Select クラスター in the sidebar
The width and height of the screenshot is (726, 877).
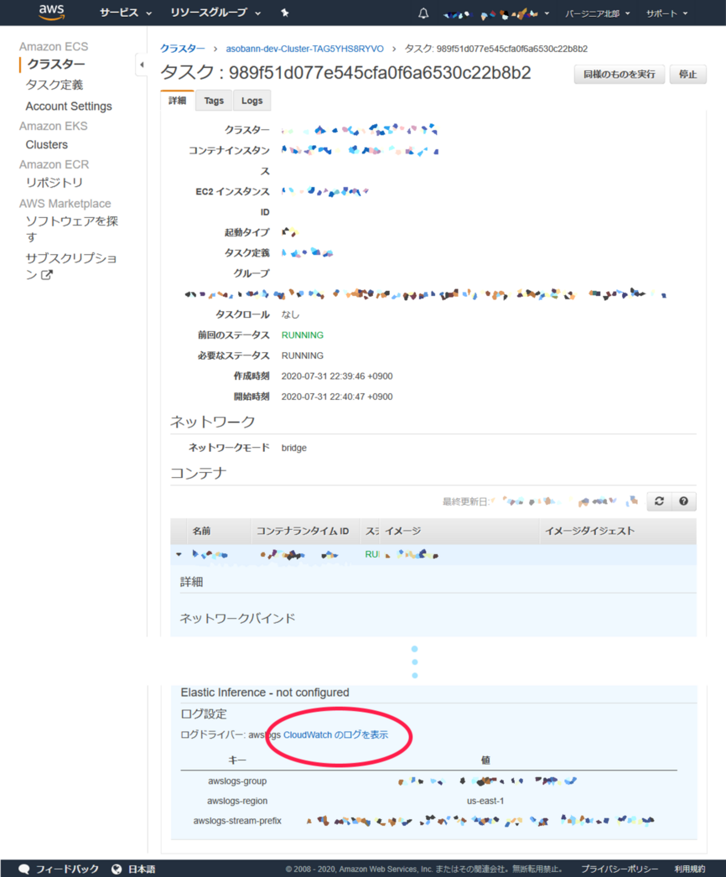[x=56, y=64]
